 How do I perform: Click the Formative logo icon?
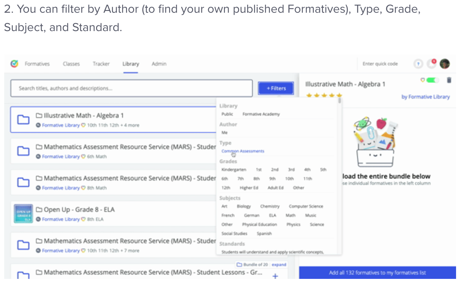(x=14, y=64)
